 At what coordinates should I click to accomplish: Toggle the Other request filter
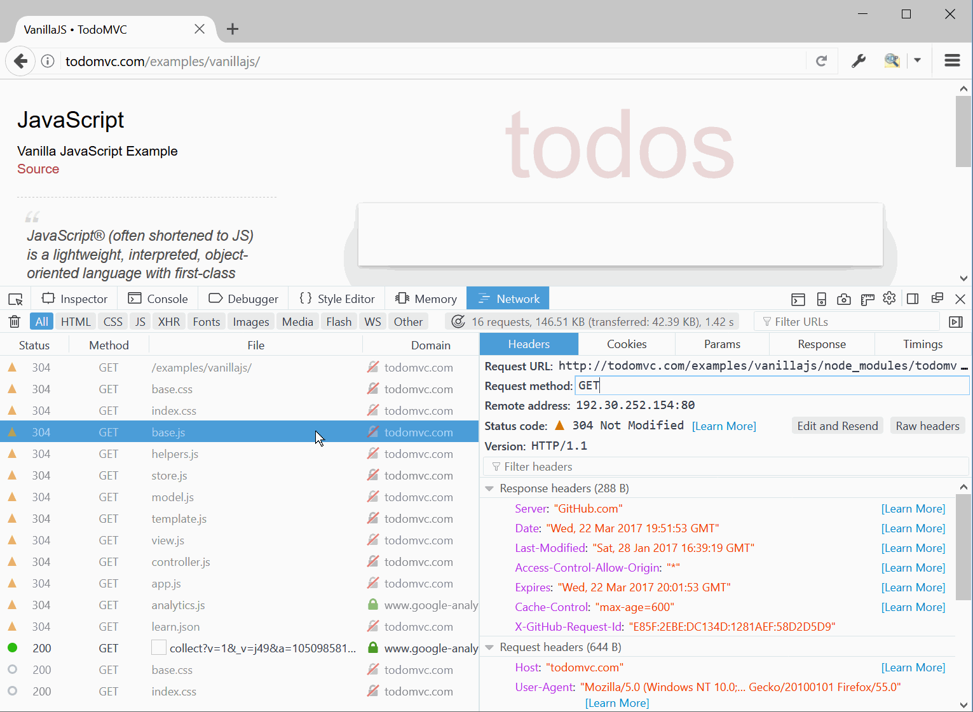tap(408, 322)
